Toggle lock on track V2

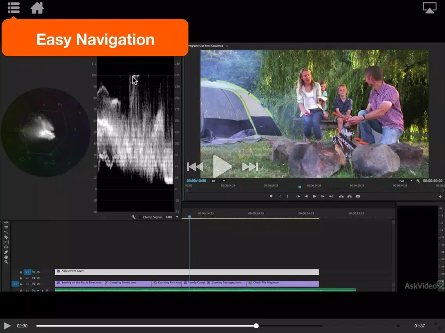coord(21,278)
